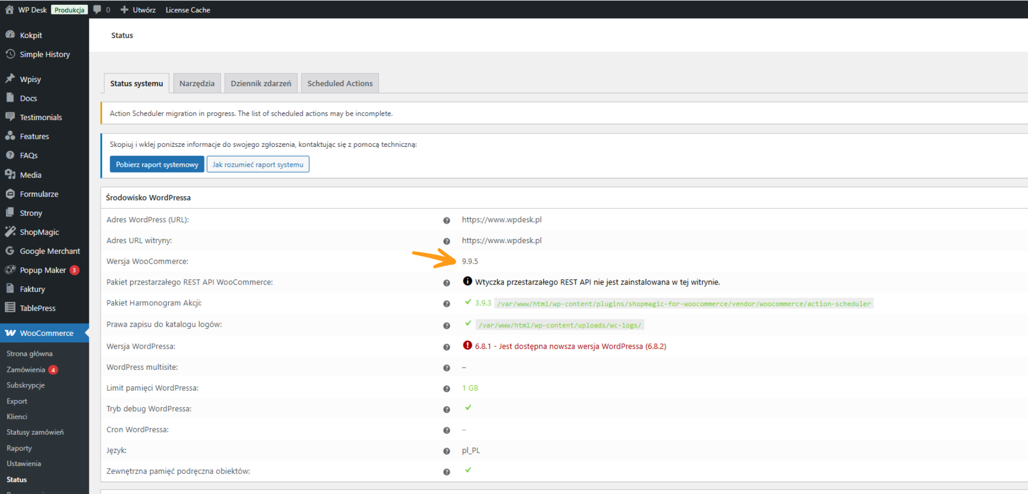Click help icon for Zewnętrzna pamięć podręczna obiektów

[x=447, y=472]
